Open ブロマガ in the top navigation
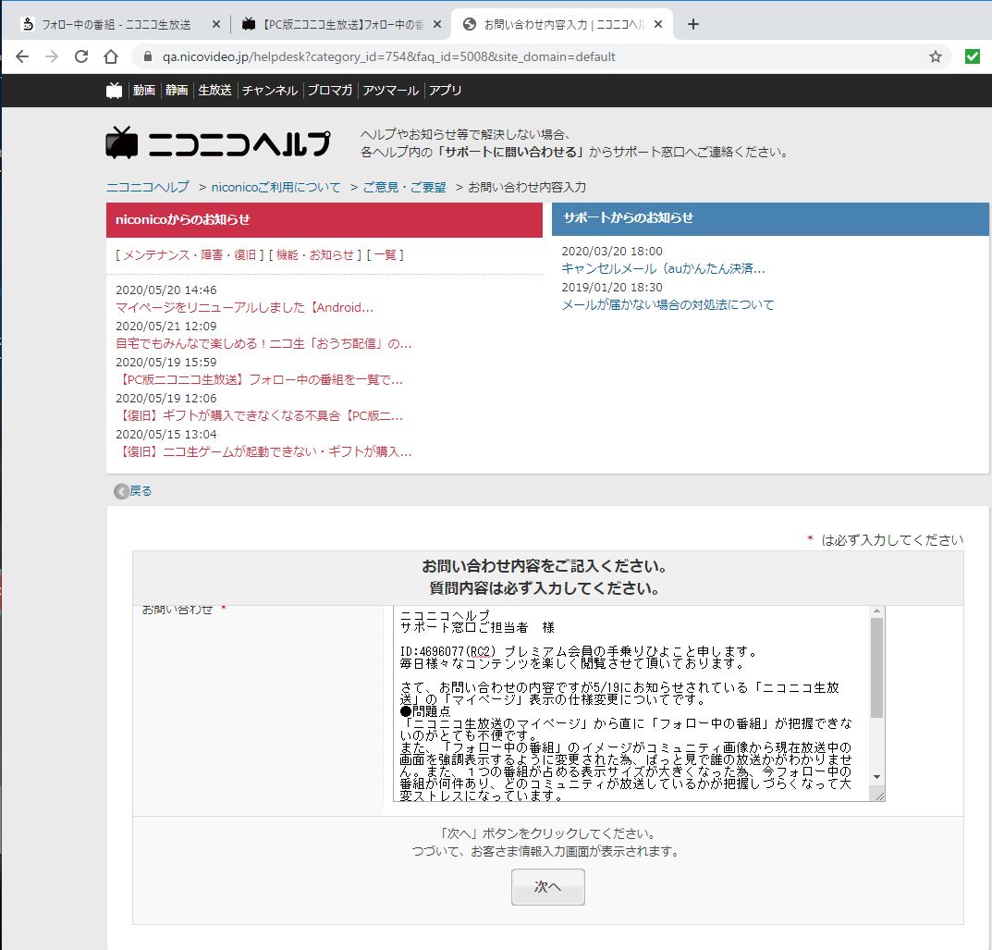The height and width of the screenshot is (950, 992). (x=330, y=91)
